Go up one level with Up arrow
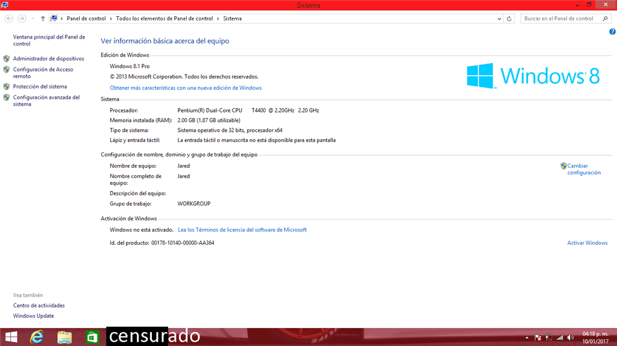The height and width of the screenshot is (346, 617). tap(43, 19)
